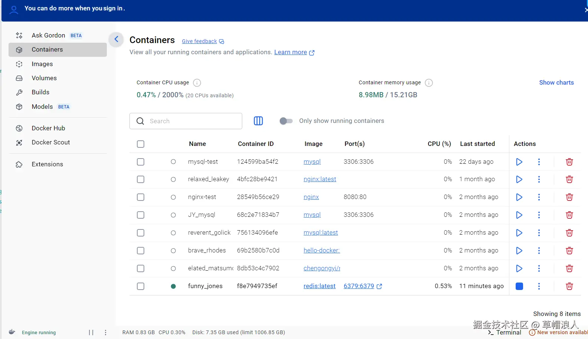This screenshot has width=588, height=339.
Task: Go to Volumes section
Action: (58, 78)
